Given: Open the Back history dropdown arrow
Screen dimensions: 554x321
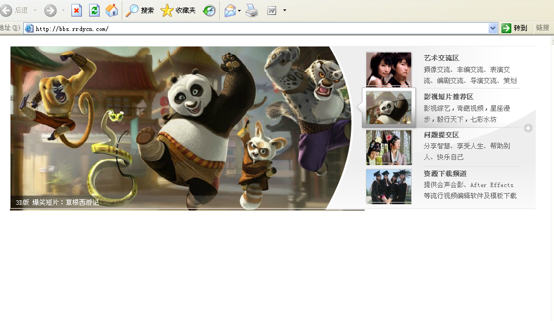Looking at the screenshot, I should 35,11.
